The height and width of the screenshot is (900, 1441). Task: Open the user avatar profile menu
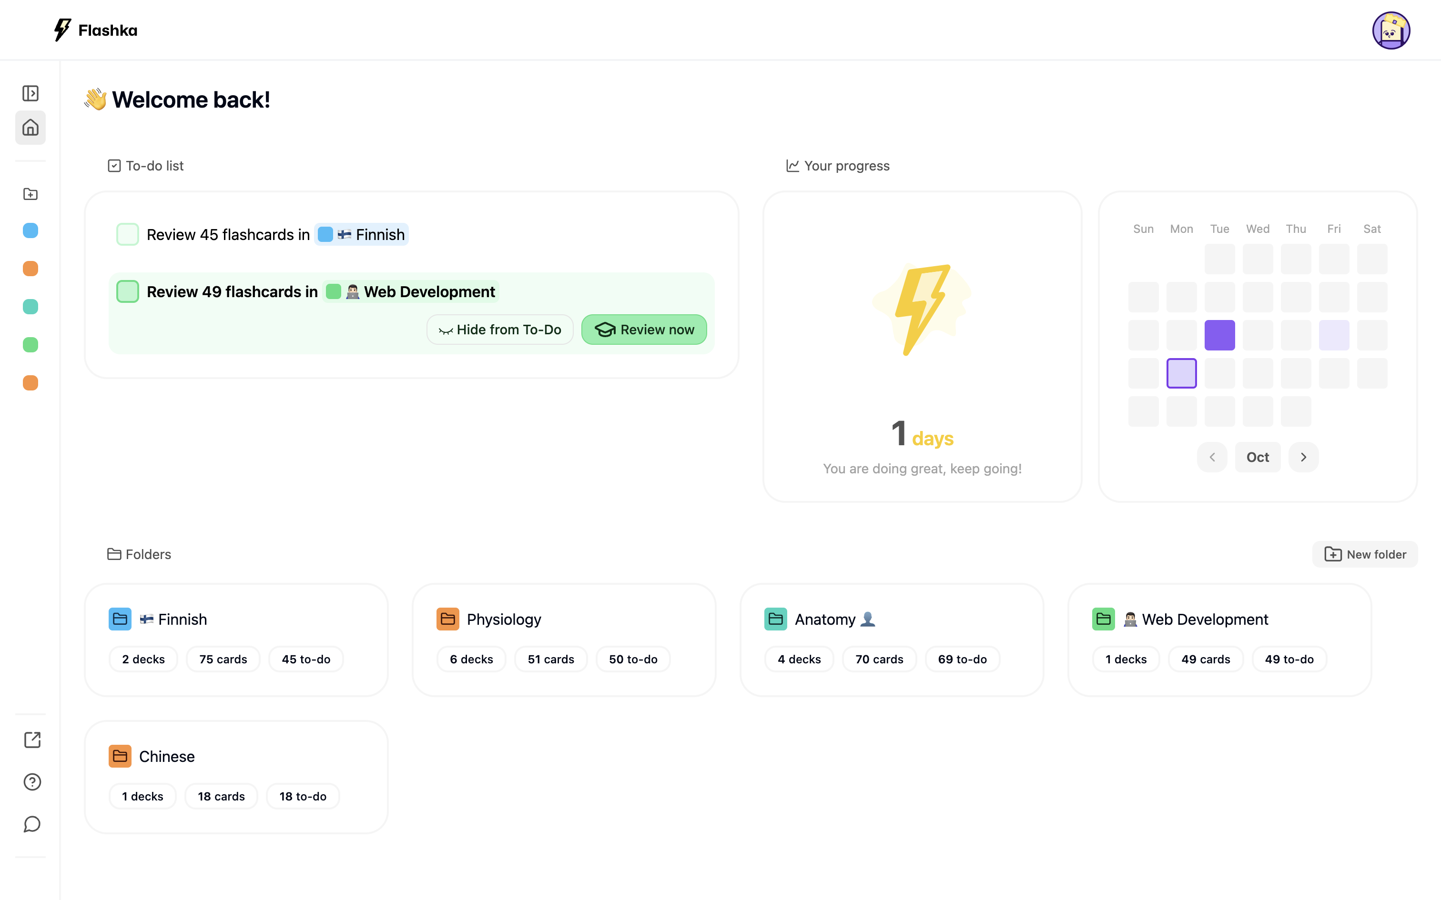(x=1391, y=30)
